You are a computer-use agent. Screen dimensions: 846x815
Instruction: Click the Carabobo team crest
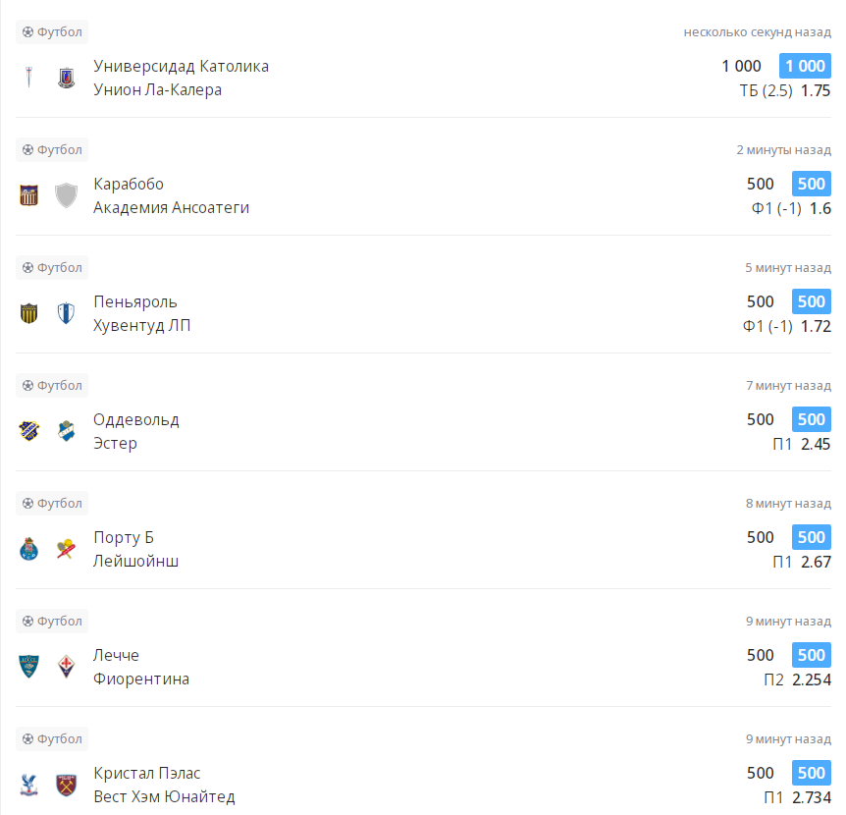[x=29, y=195]
